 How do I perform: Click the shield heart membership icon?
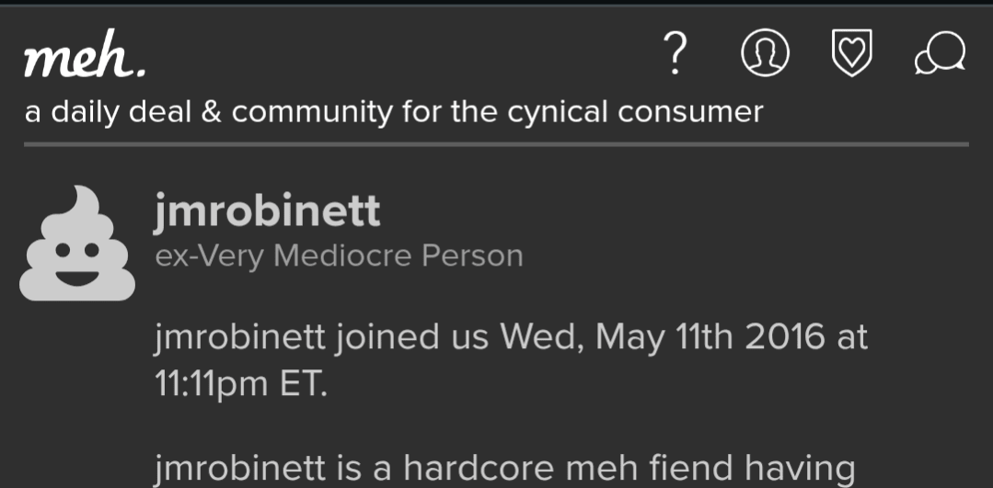click(x=851, y=55)
